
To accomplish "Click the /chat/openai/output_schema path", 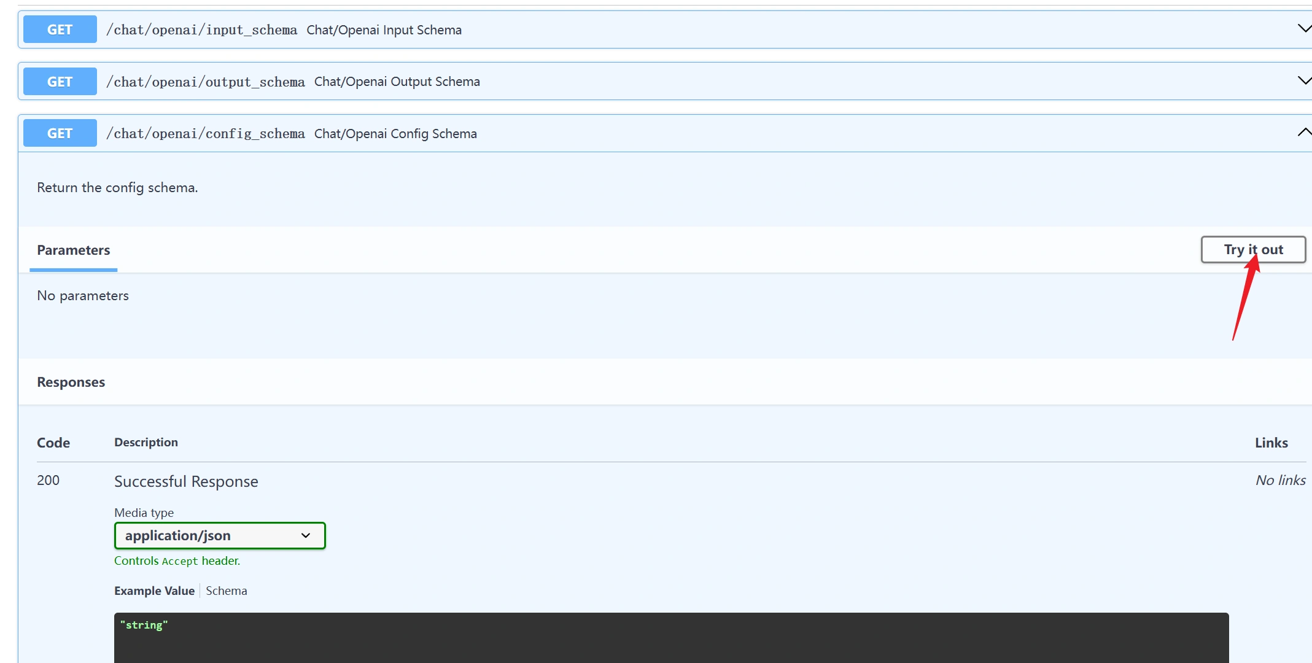I will click(205, 82).
